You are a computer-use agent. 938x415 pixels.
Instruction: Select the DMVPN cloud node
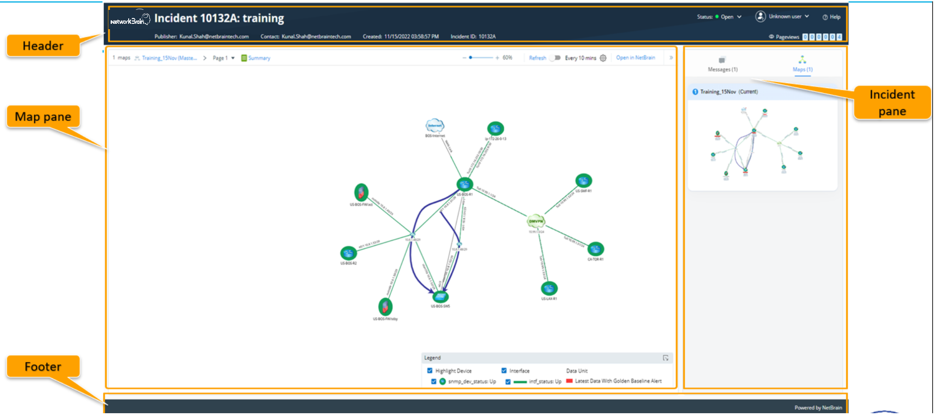click(x=536, y=221)
